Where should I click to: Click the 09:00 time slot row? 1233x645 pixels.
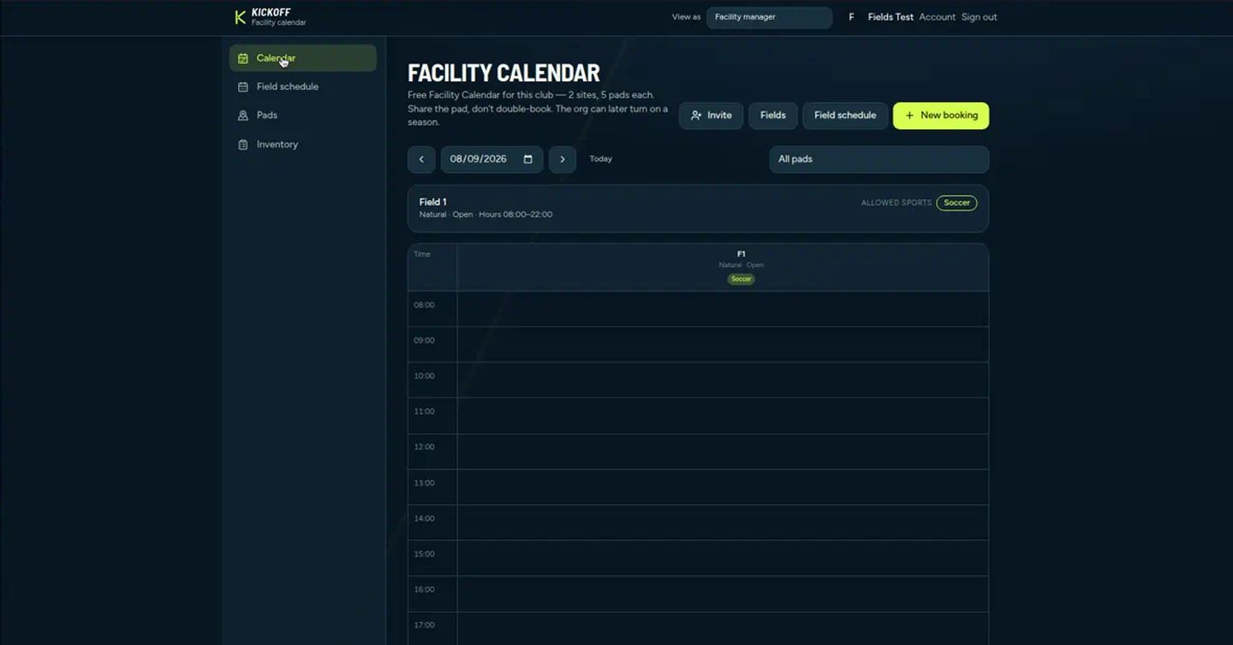(698, 345)
